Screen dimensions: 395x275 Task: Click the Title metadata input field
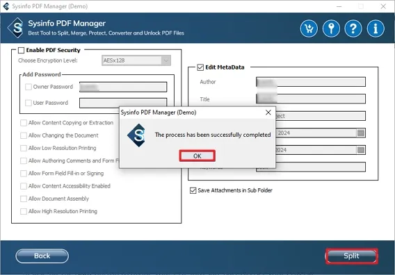(311, 99)
